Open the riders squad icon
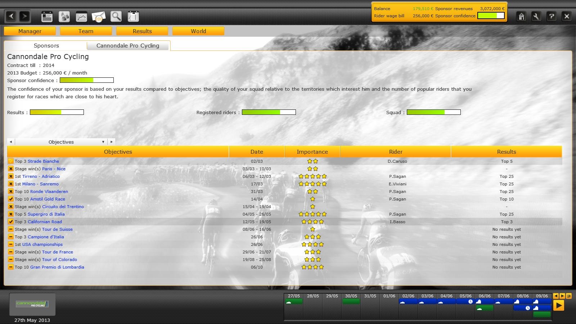The height and width of the screenshot is (324, 576). [x=64, y=17]
